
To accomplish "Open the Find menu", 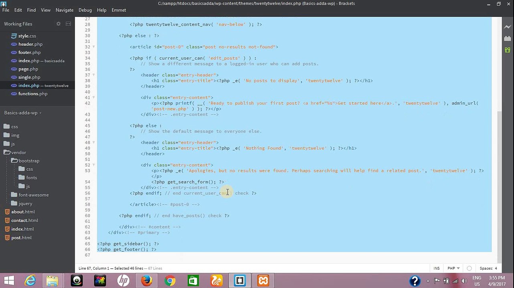I will pos(31,10).
